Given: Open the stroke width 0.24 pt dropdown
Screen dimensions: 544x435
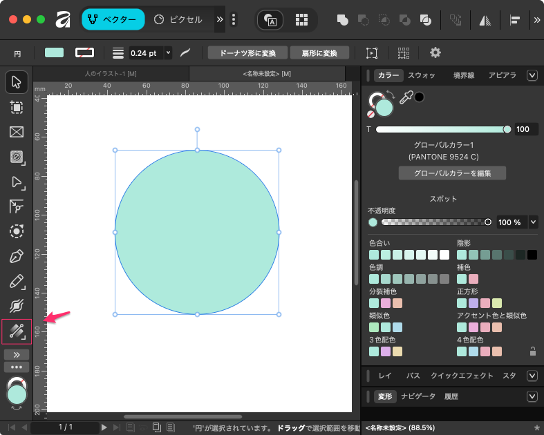Looking at the screenshot, I should coord(168,52).
